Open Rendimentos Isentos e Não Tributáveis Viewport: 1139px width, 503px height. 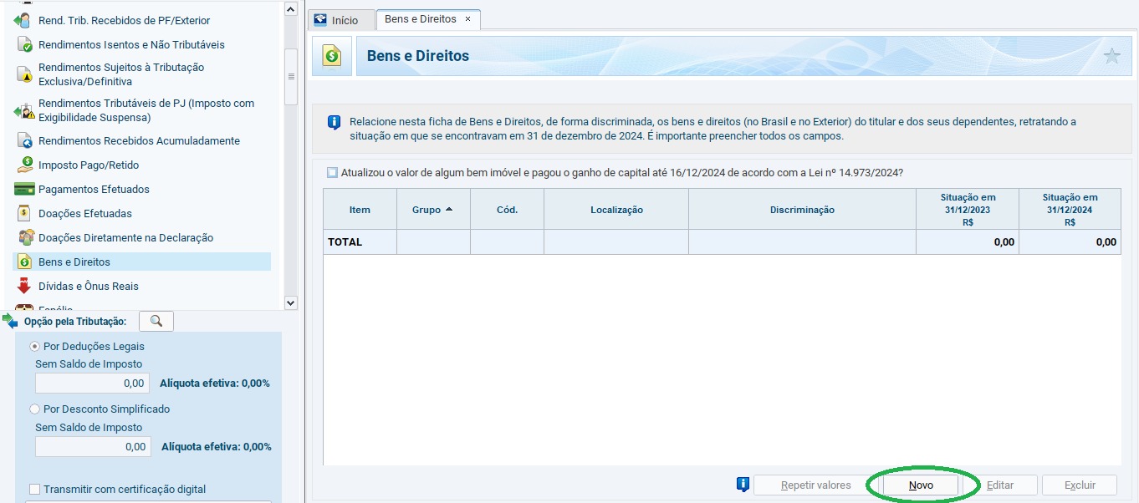coord(131,45)
